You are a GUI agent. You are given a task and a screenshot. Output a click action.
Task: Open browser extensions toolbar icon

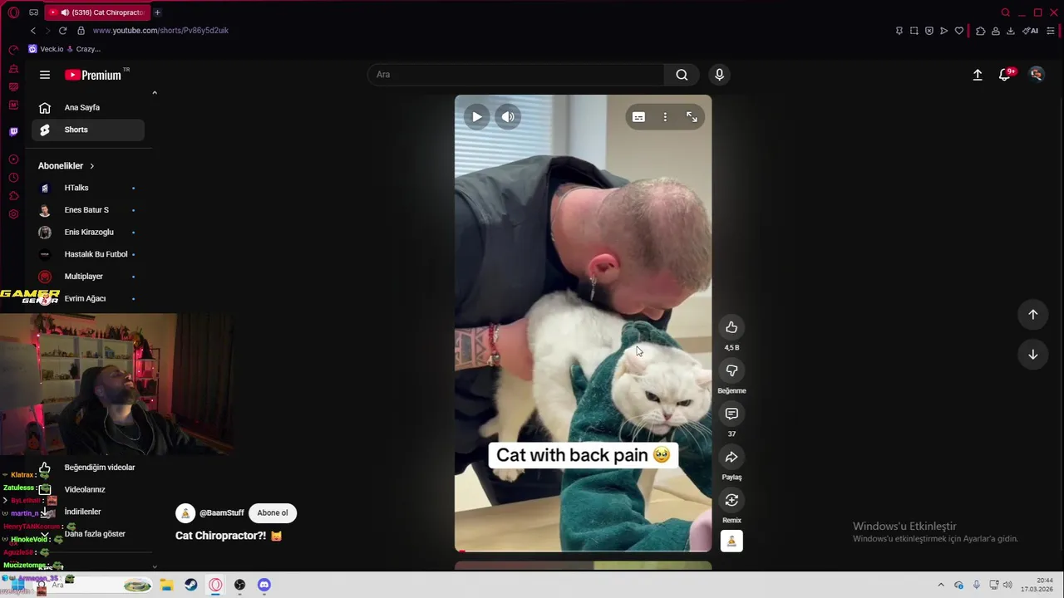click(980, 31)
